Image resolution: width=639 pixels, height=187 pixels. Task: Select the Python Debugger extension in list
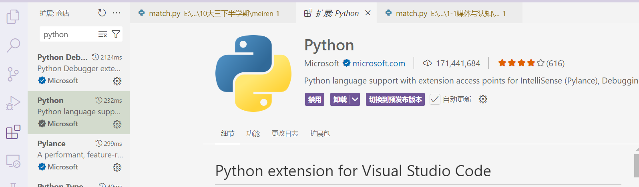(x=78, y=70)
